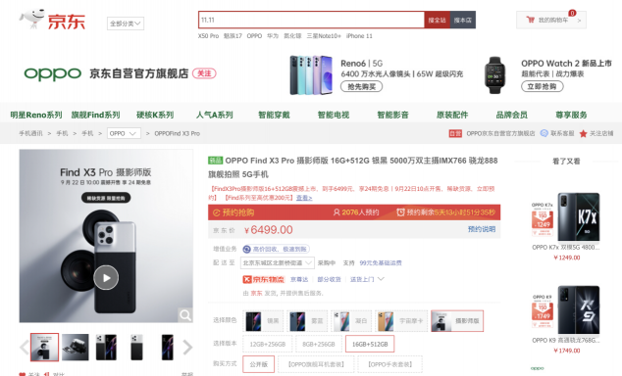Click the iPhone 11 hot search link
622x376 pixels.
(359, 36)
